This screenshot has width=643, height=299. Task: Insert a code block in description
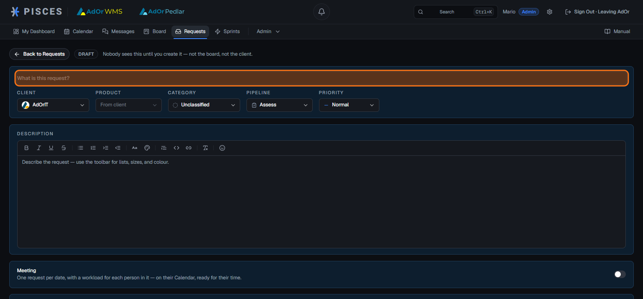point(176,148)
